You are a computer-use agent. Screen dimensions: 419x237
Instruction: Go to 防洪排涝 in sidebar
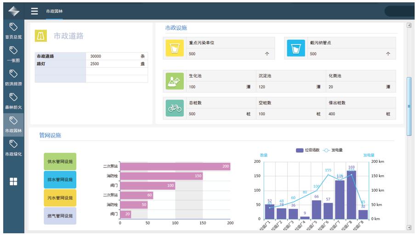13,77
